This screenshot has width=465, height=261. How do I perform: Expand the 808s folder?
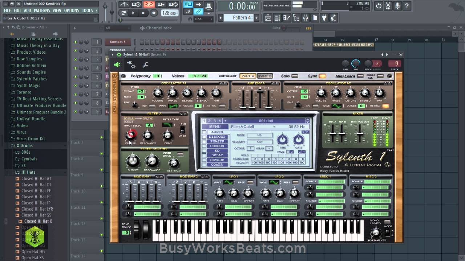26,152
